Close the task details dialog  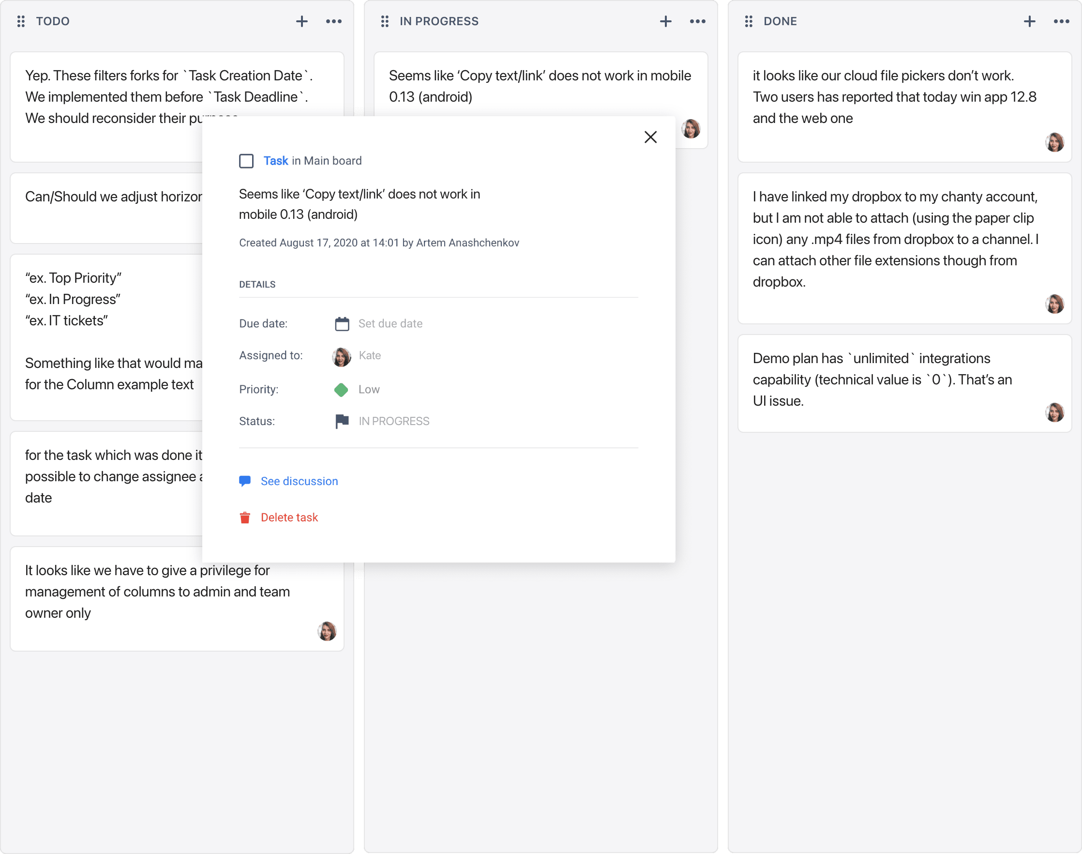click(650, 137)
